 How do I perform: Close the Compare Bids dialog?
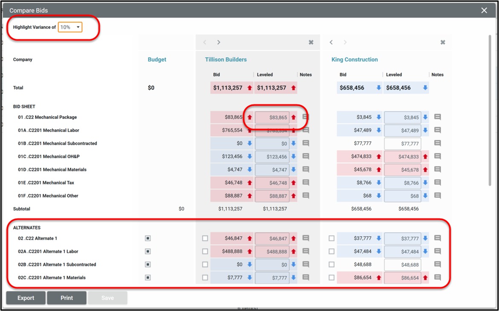point(484,10)
